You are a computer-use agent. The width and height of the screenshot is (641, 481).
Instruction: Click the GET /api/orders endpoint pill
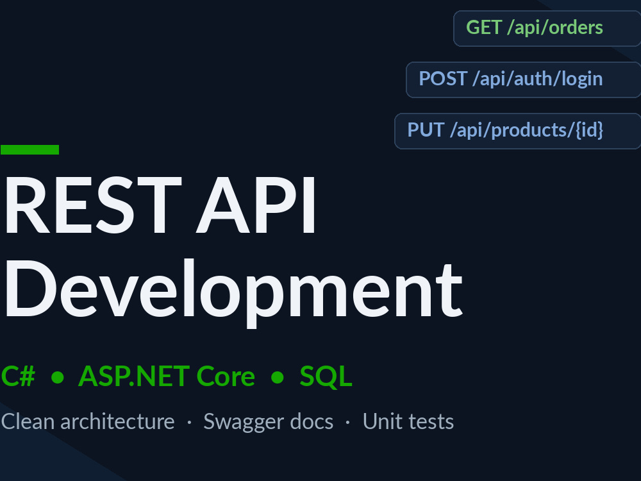[547, 28]
